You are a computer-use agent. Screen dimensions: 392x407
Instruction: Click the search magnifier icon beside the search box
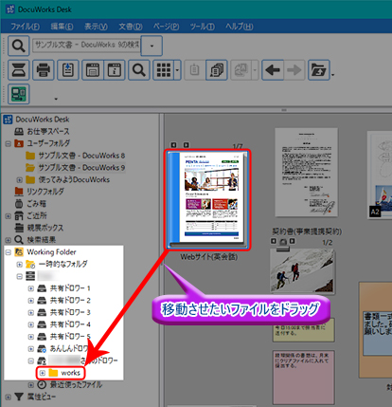pos(19,46)
